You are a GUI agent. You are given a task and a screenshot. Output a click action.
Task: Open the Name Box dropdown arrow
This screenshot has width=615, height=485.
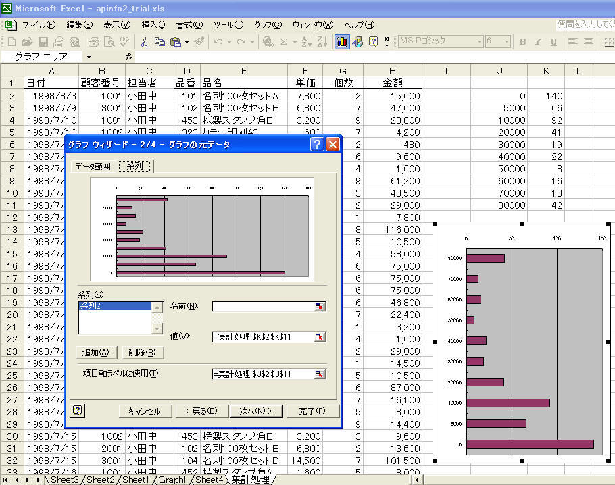[x=89, y=57]
